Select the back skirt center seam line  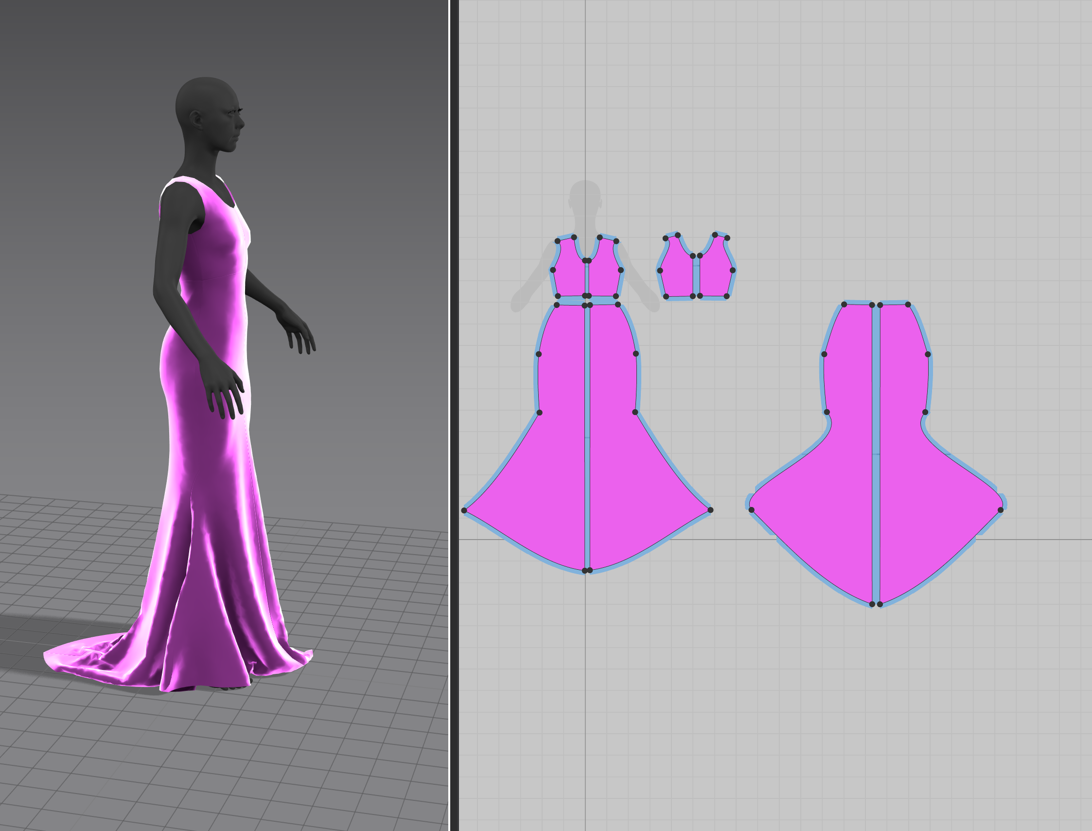[876, 454]
